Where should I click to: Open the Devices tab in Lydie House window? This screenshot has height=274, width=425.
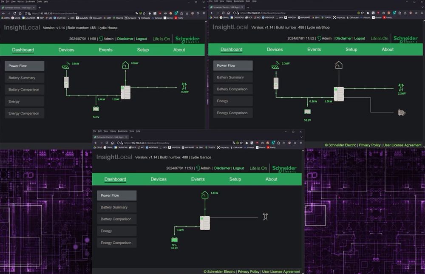(x=66, y=50)
